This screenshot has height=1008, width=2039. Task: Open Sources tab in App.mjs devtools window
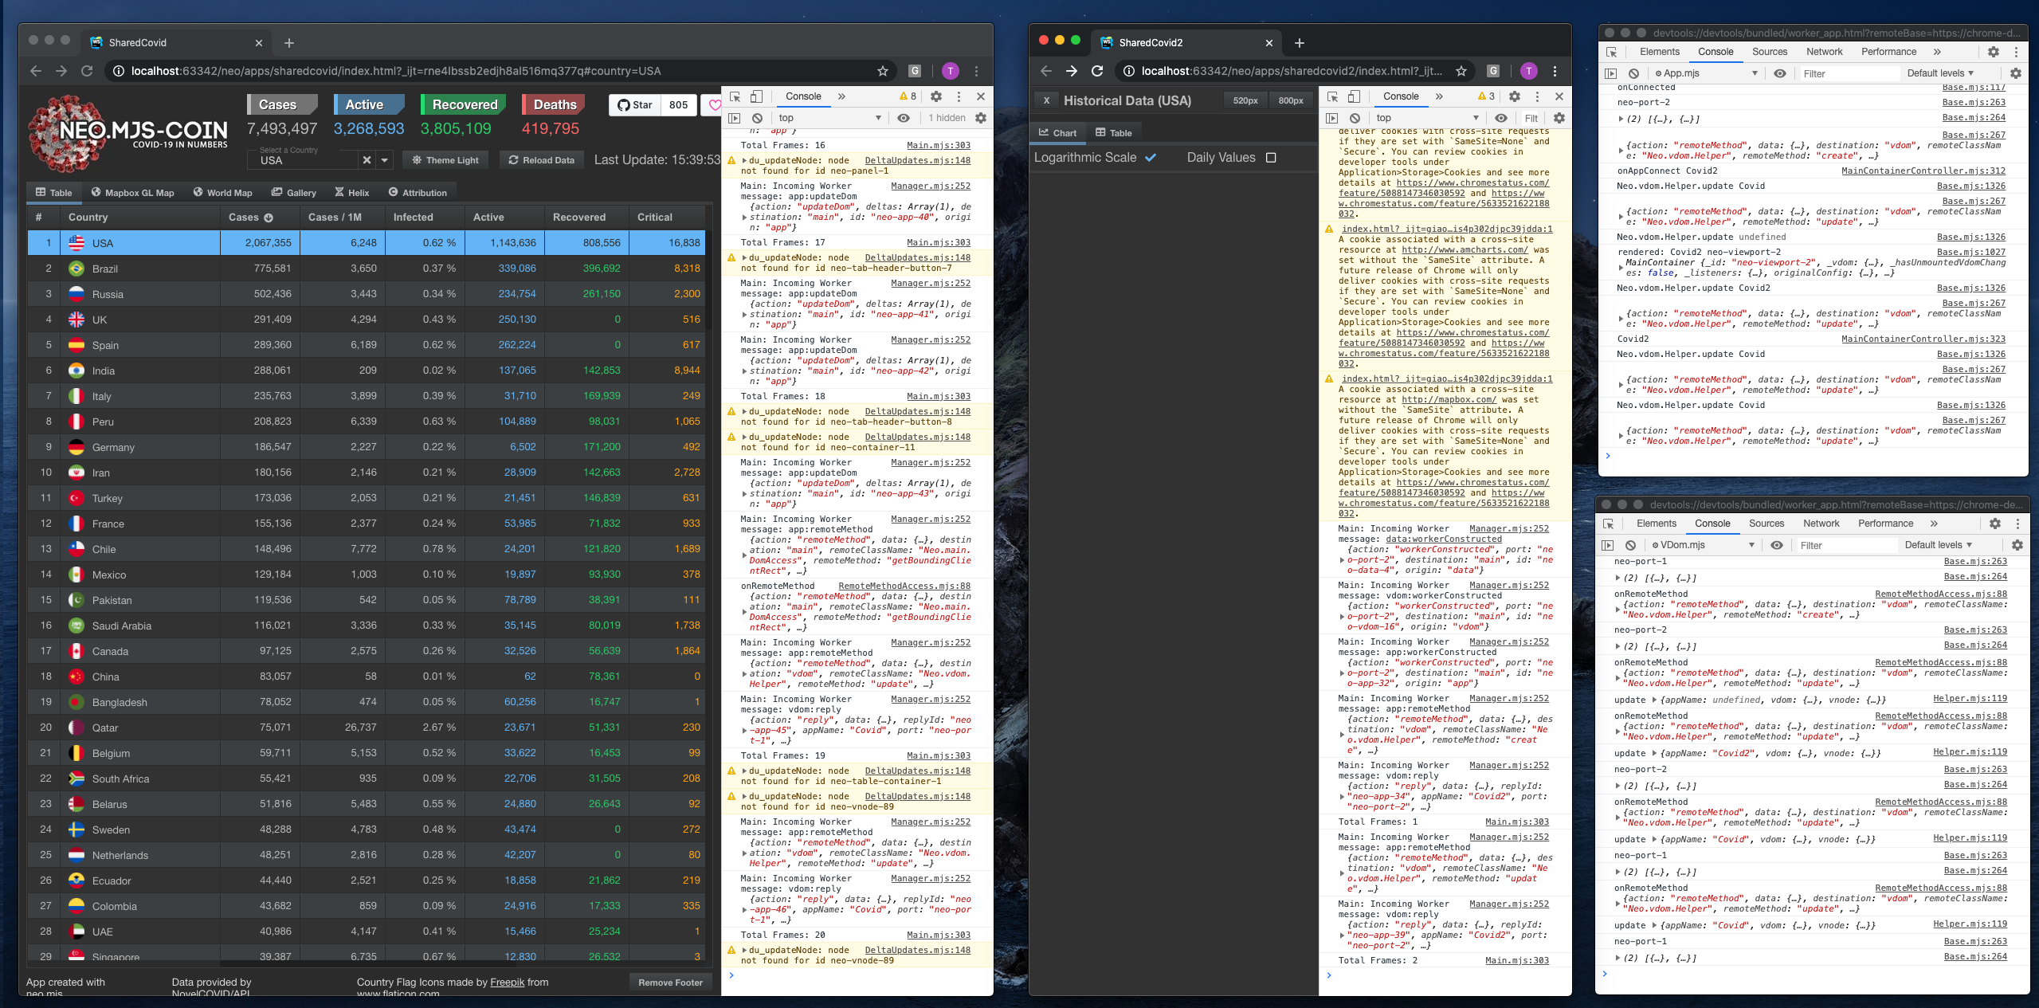point(1770,52)
